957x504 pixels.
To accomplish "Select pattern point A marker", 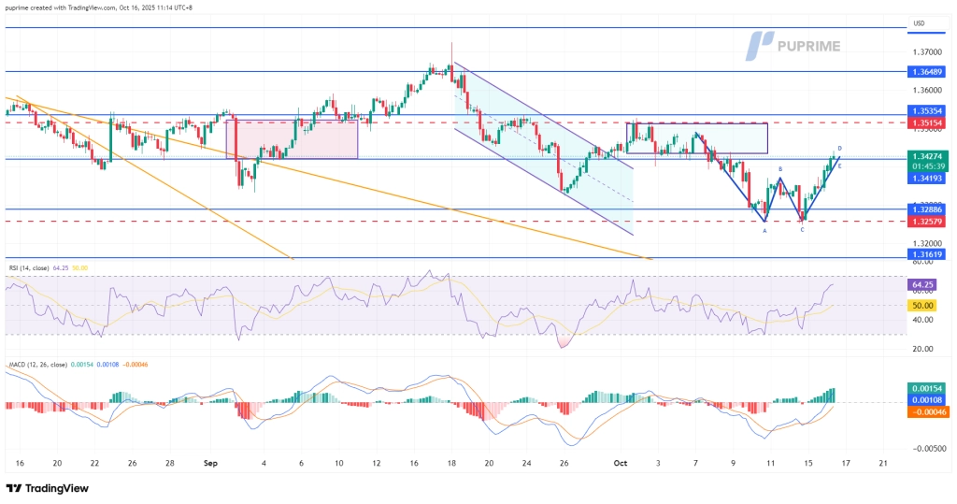I will tap(764, 230).
